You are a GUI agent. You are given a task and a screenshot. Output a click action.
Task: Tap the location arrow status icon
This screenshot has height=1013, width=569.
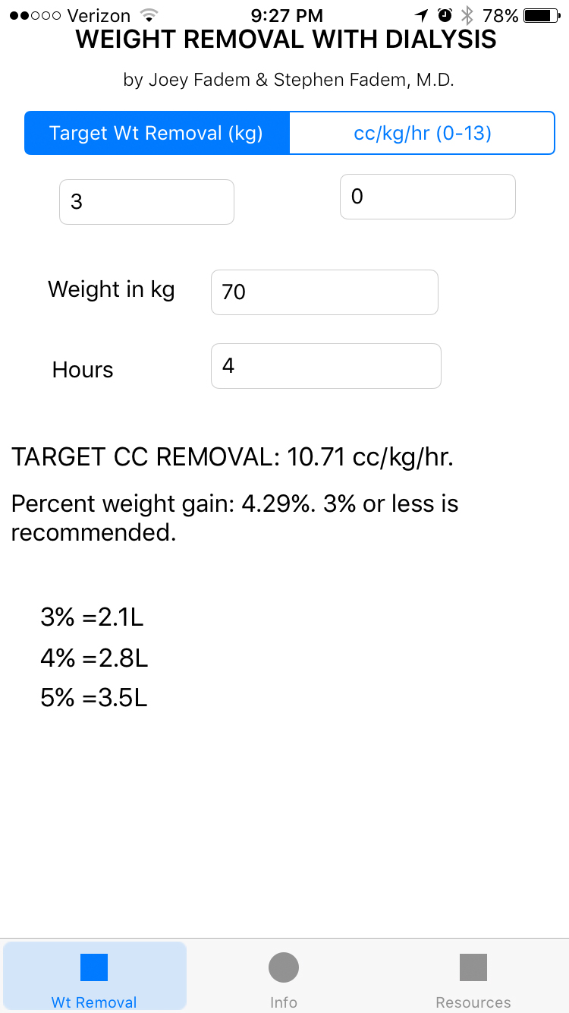[422, 15]
